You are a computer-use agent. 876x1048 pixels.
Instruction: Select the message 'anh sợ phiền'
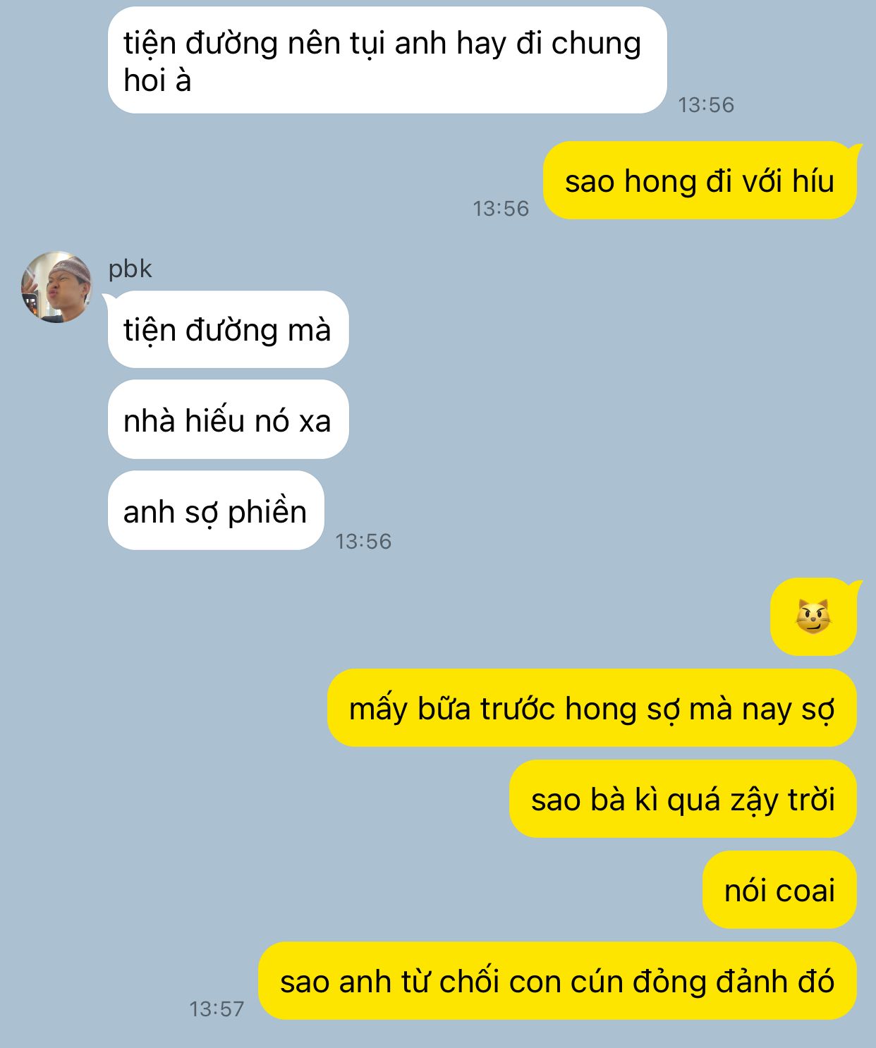[x=216, y=511]
